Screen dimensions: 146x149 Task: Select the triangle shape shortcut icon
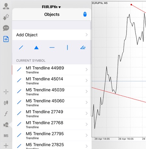[x=36, y=47]
